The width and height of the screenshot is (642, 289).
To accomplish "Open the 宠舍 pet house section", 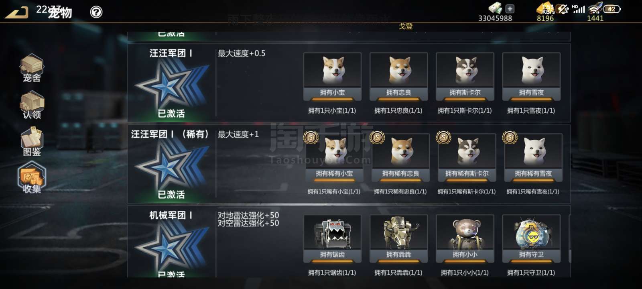I will tap(32, 69).
